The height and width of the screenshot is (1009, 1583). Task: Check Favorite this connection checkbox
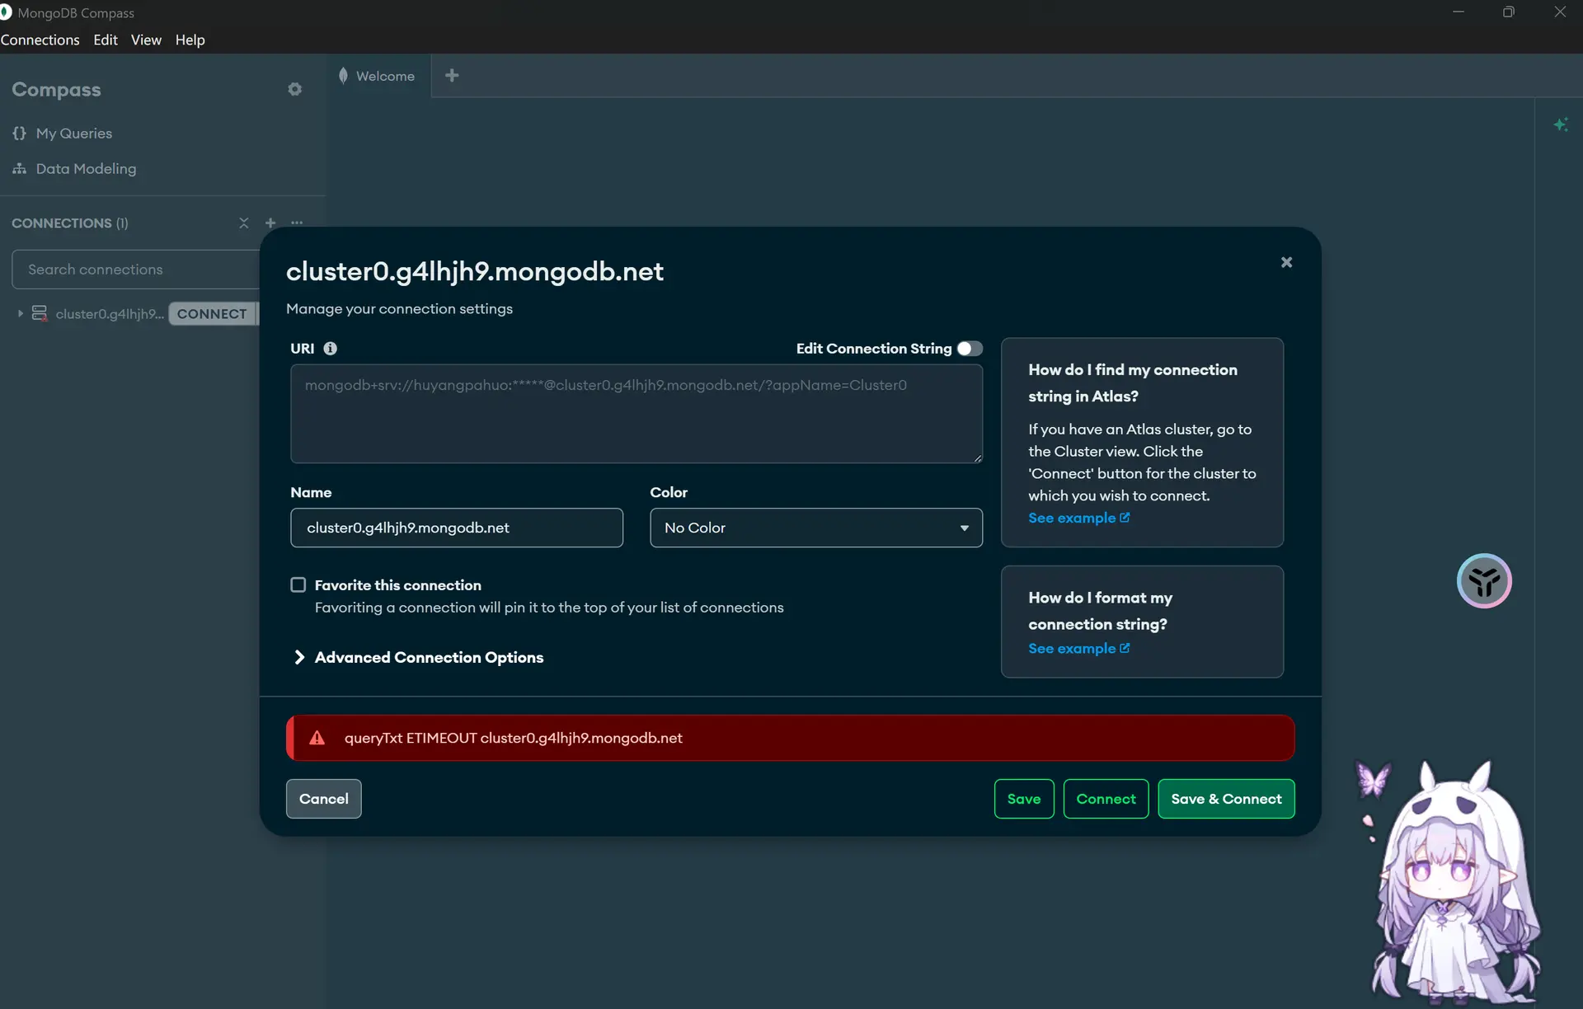[298, 584]
